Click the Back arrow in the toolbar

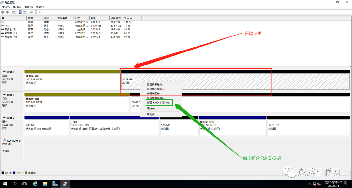pyautogui.click(x=3, y=12)
